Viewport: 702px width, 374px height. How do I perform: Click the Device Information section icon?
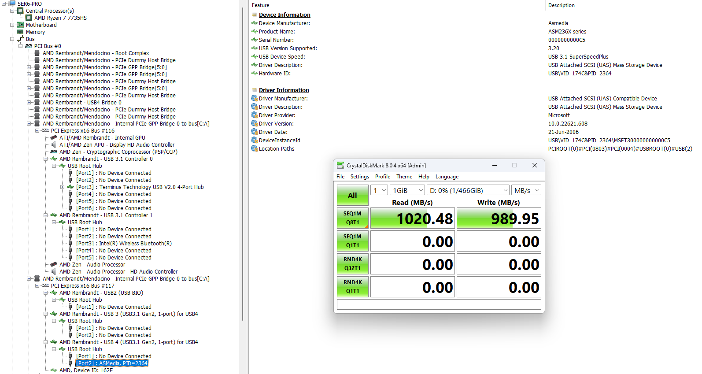(254, 15)
